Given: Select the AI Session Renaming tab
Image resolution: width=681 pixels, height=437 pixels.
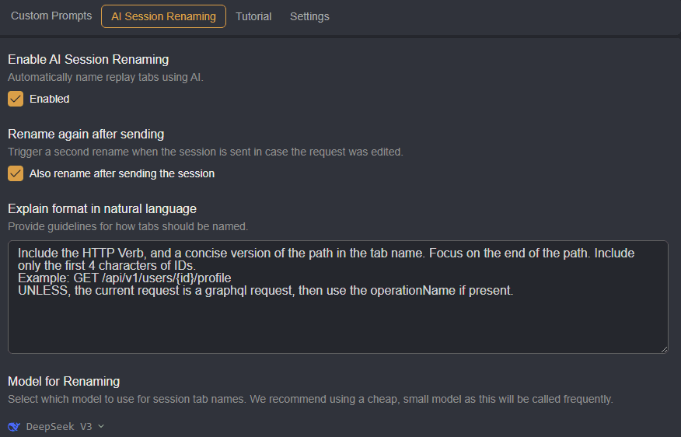Looking at the screenshot, I should coord(163,16).
